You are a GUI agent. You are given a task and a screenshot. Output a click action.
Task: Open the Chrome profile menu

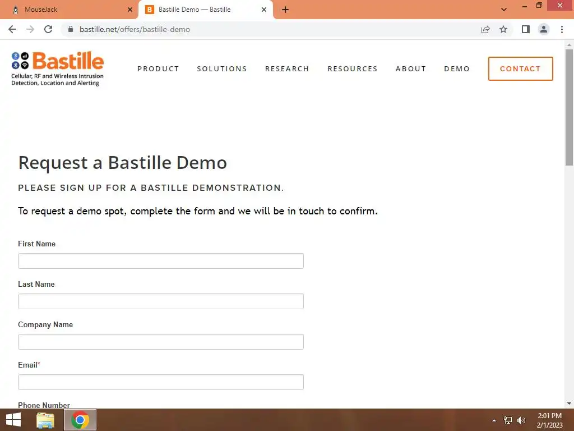tap(544, 29)
